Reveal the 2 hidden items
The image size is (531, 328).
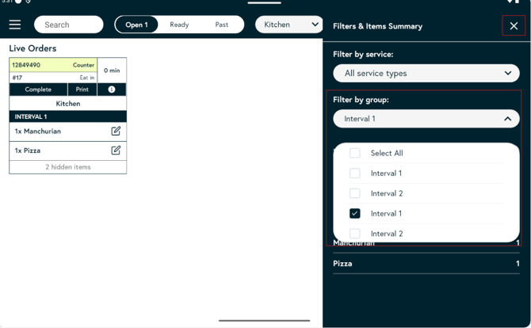pyautogui.click(x=67, y=167)
